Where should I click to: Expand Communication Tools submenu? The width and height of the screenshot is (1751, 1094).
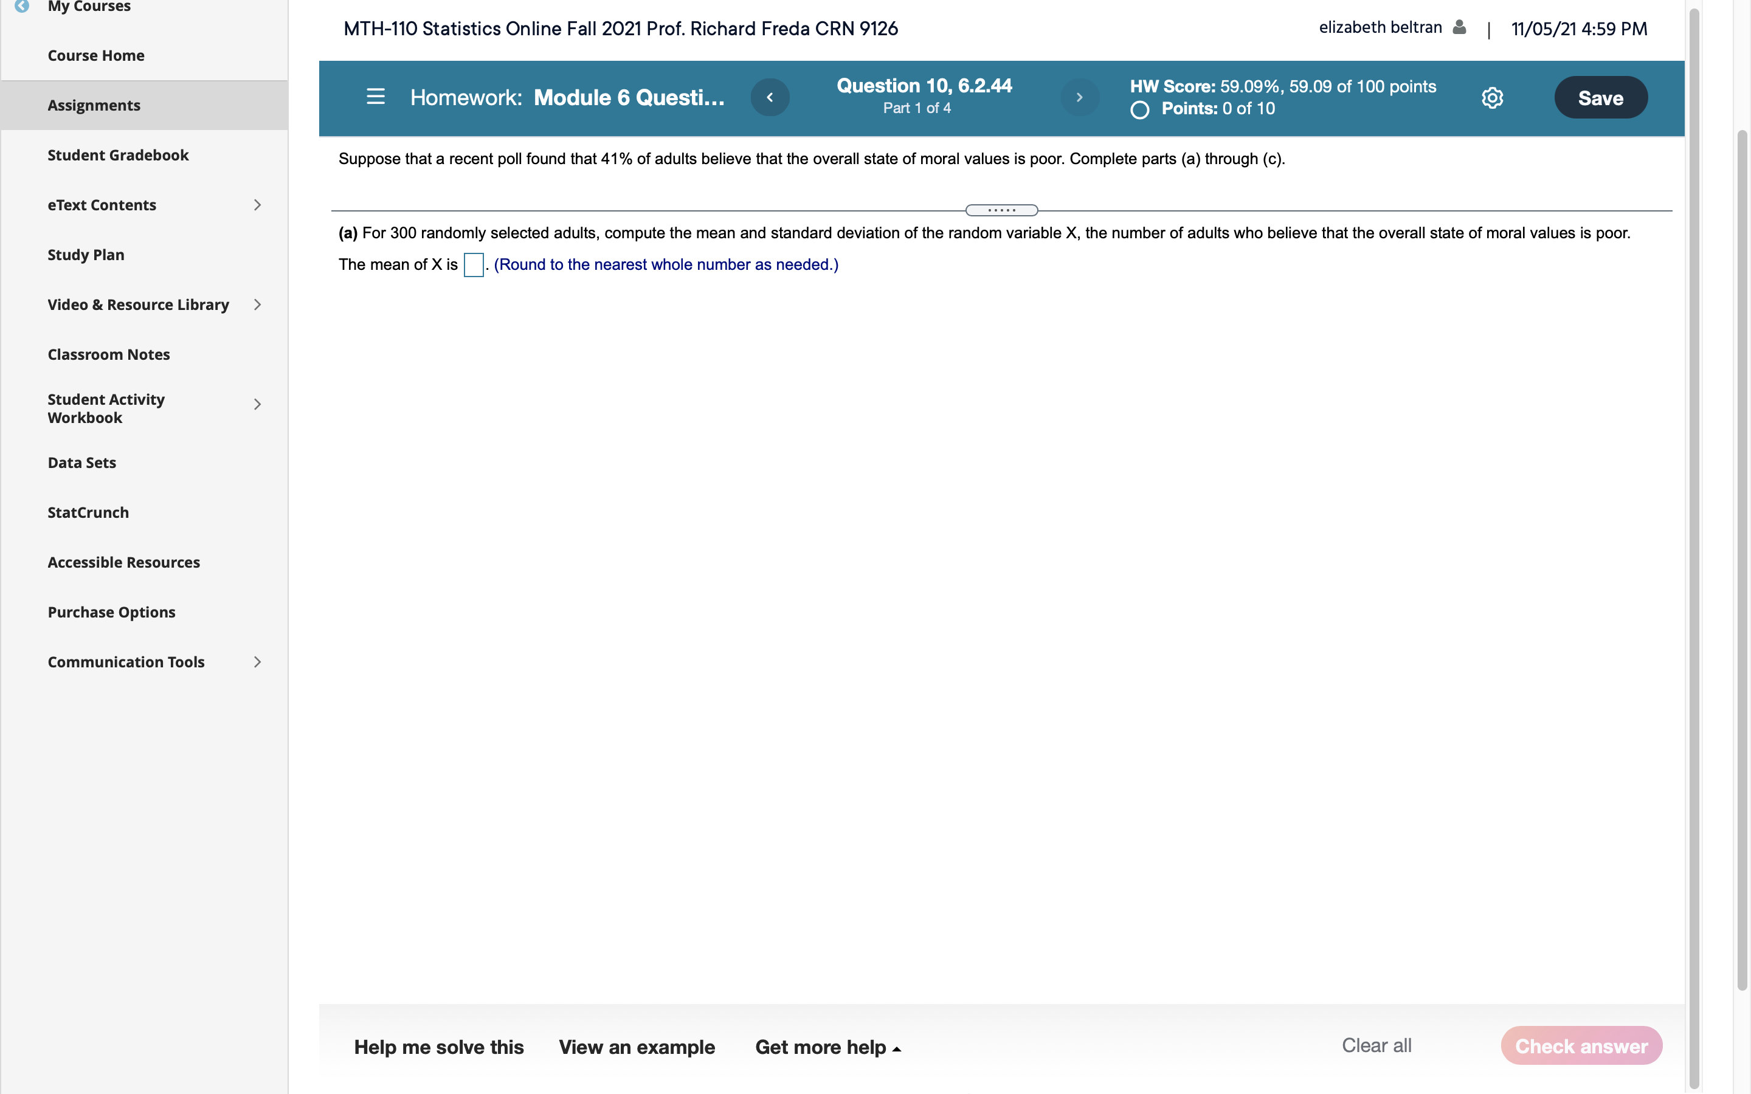tap(257, 662)
